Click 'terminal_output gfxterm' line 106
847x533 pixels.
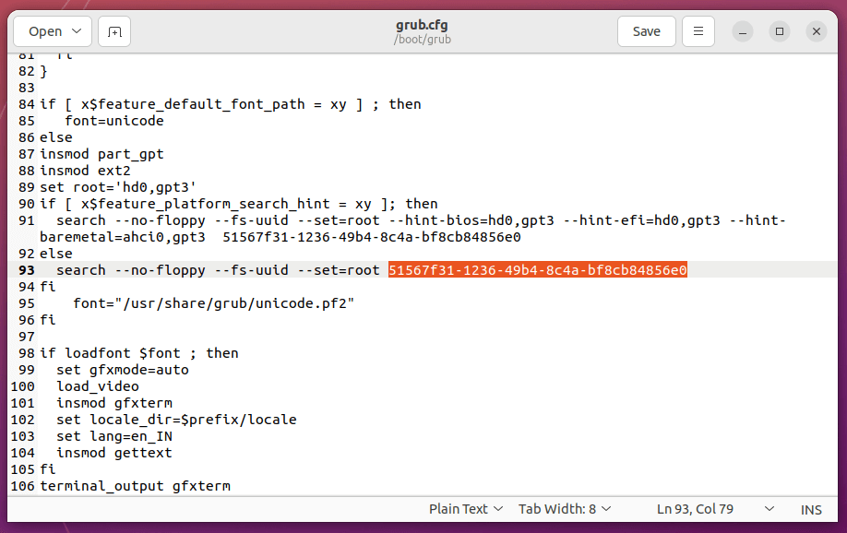point(135,486)
